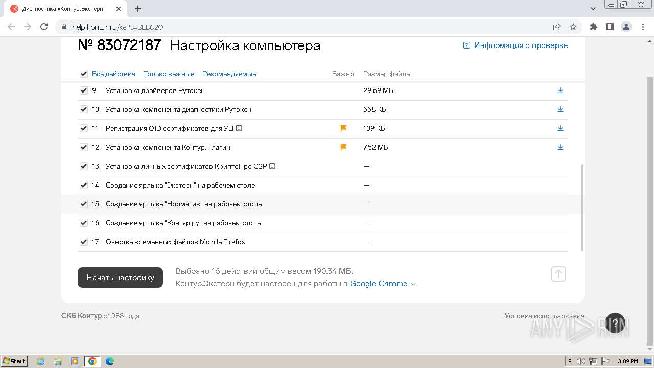This screenshot has height=368, width=654.
Task: Share this page via the share icon
Action: pyautogui.click(x=557, y=27)
